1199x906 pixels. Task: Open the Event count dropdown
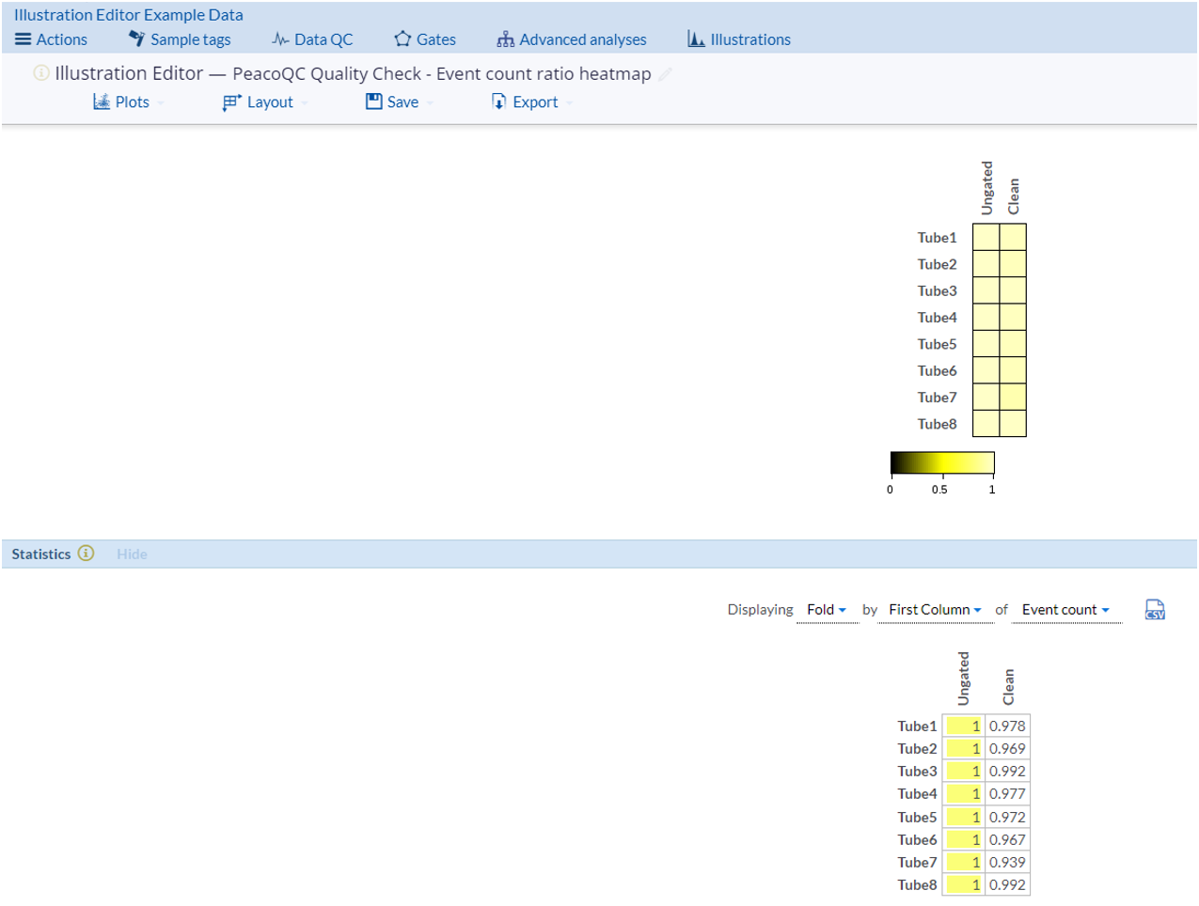point(1065,610)
